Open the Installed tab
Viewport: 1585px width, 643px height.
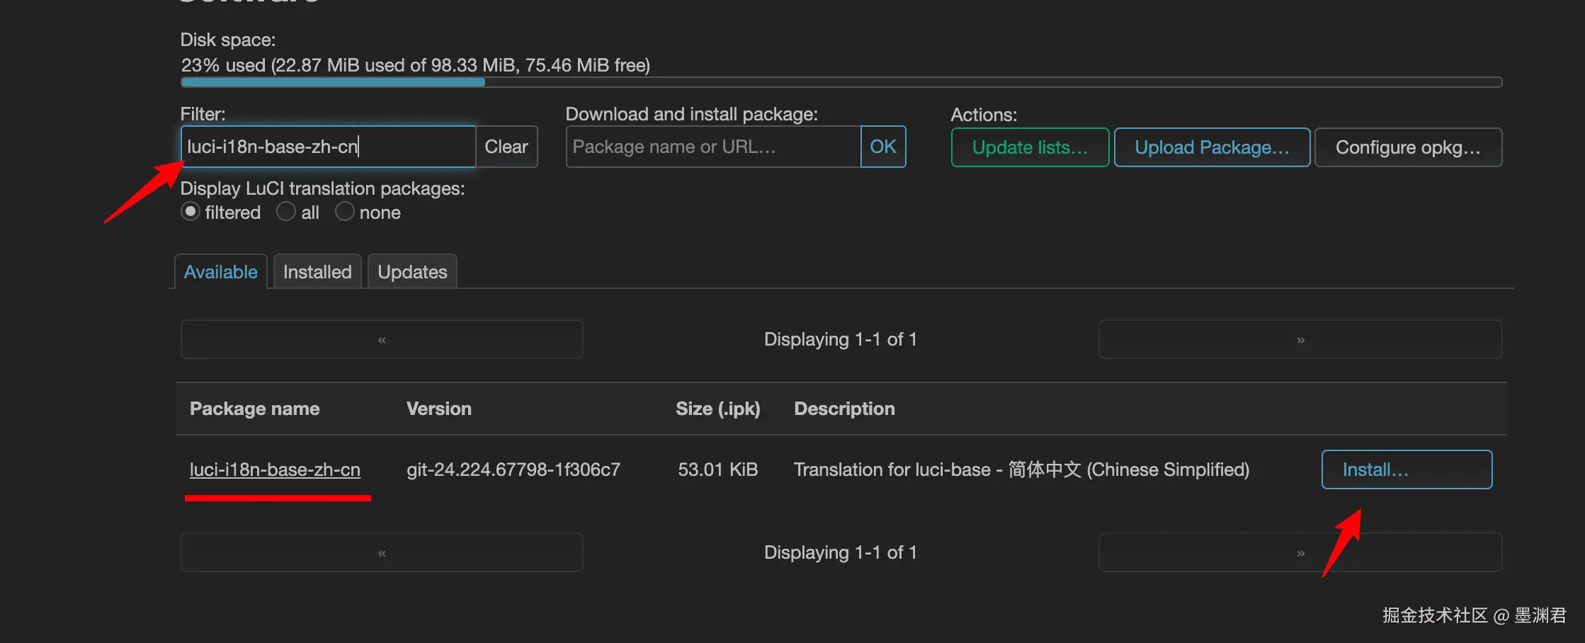click(317, 272)
